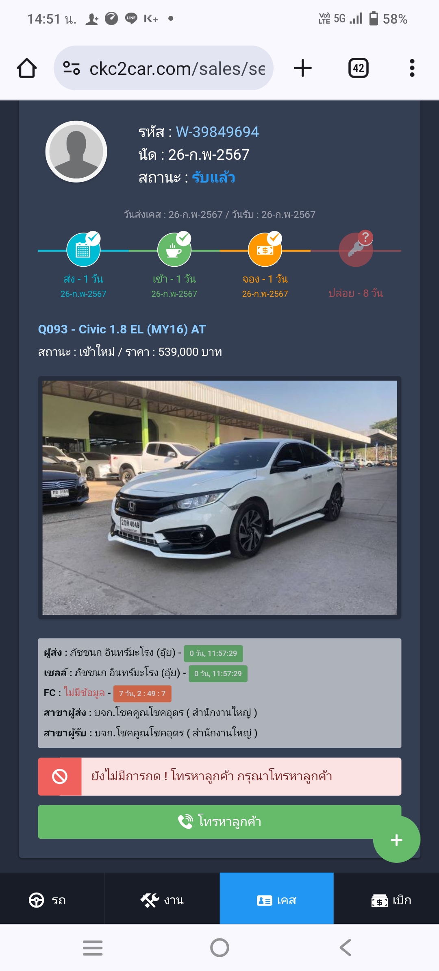
Task: Open the tab switcher showing 42 tabs
Action: pyautogui.click(x=359, y=68)
